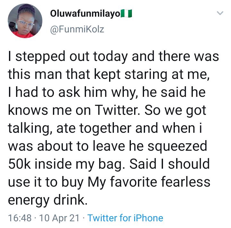
Task: Click the Nigerian flag emoji beside name
Action: coord(126,13)
